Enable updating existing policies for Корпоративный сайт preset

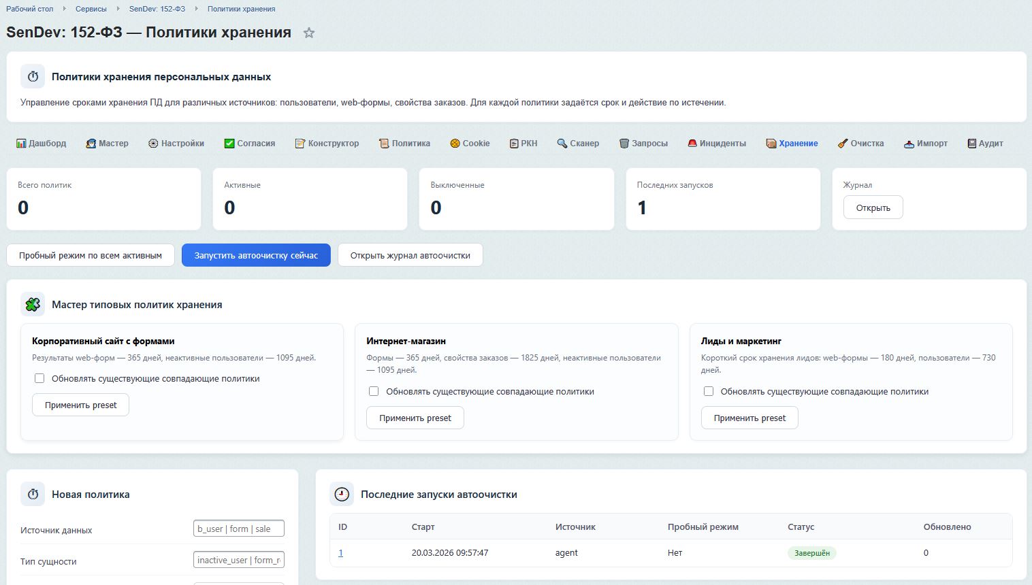pos(39,378)
